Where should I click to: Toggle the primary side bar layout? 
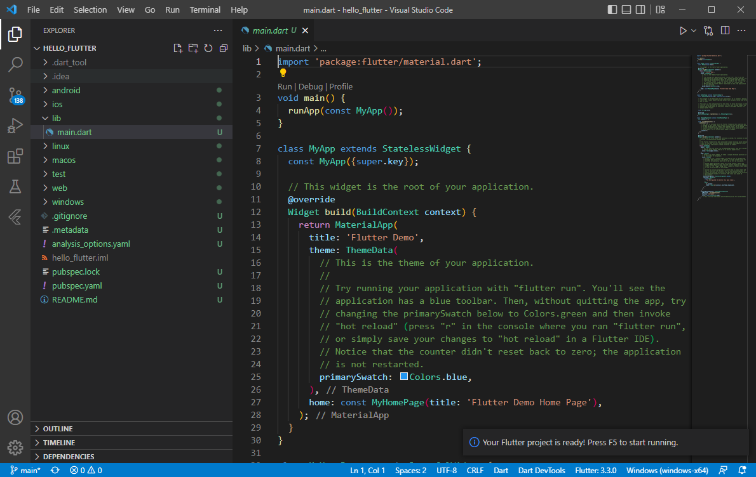click(x=612, y=10)
